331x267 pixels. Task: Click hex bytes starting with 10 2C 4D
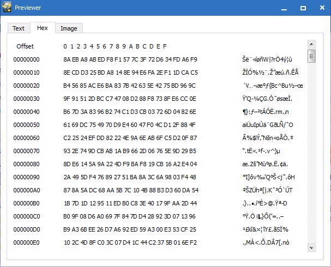pyautogui.click(x=130, y=242)
